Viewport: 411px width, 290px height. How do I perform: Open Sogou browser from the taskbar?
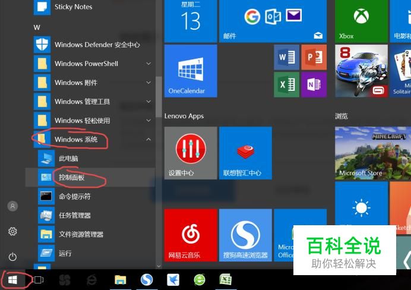click(147, 280)
